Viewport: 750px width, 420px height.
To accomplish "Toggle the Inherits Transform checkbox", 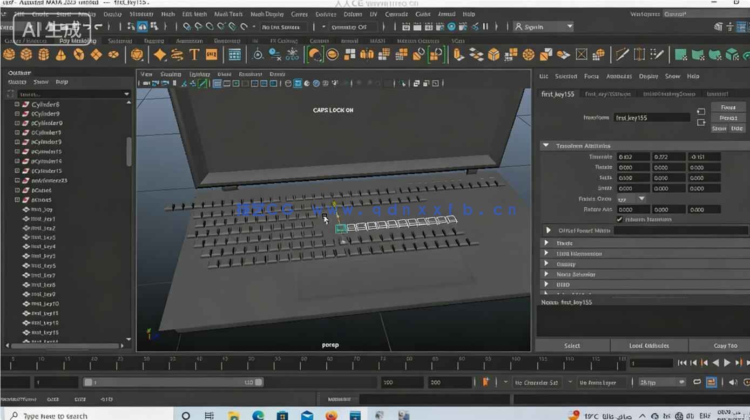I will pos(619,220).
